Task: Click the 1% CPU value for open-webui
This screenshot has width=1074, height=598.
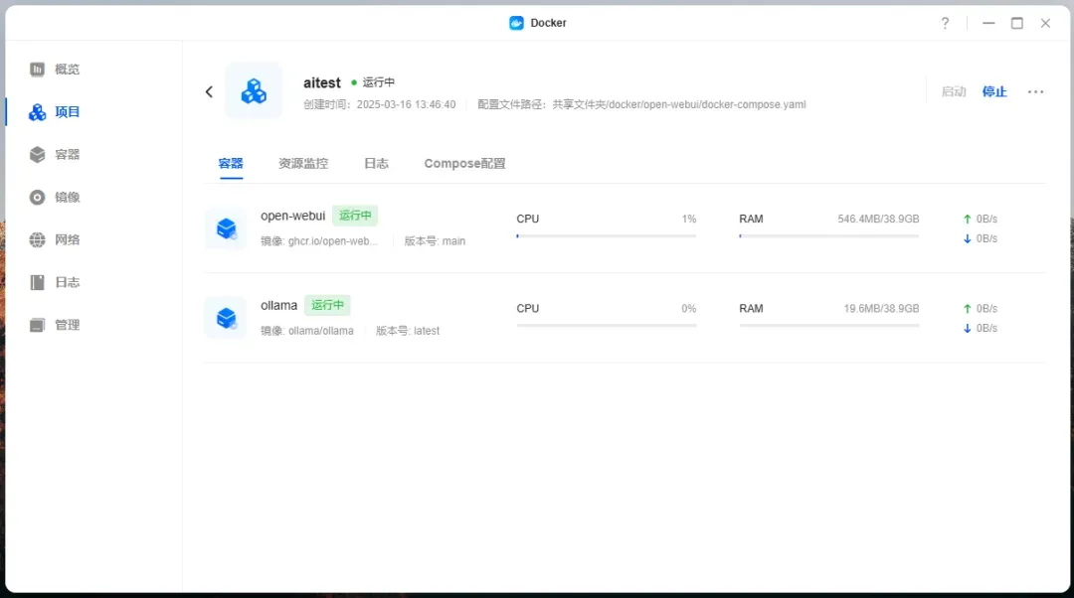Action: pos(689,219)
